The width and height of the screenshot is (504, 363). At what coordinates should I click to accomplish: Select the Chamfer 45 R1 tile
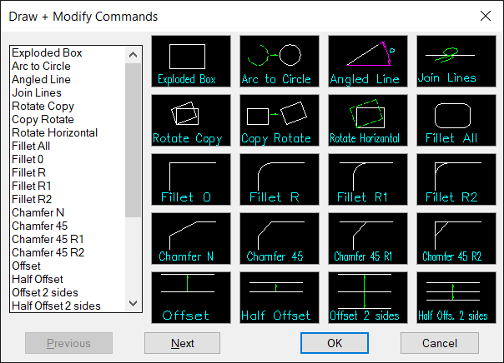(368, 238)
